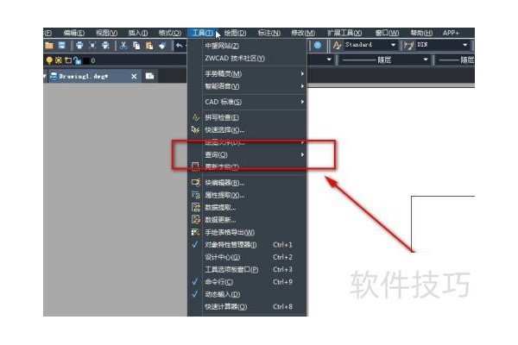This screenshot has width=518, height=345.
Task: Toggle the layer on/off lightbulb icon
Action: pos(49,60)
